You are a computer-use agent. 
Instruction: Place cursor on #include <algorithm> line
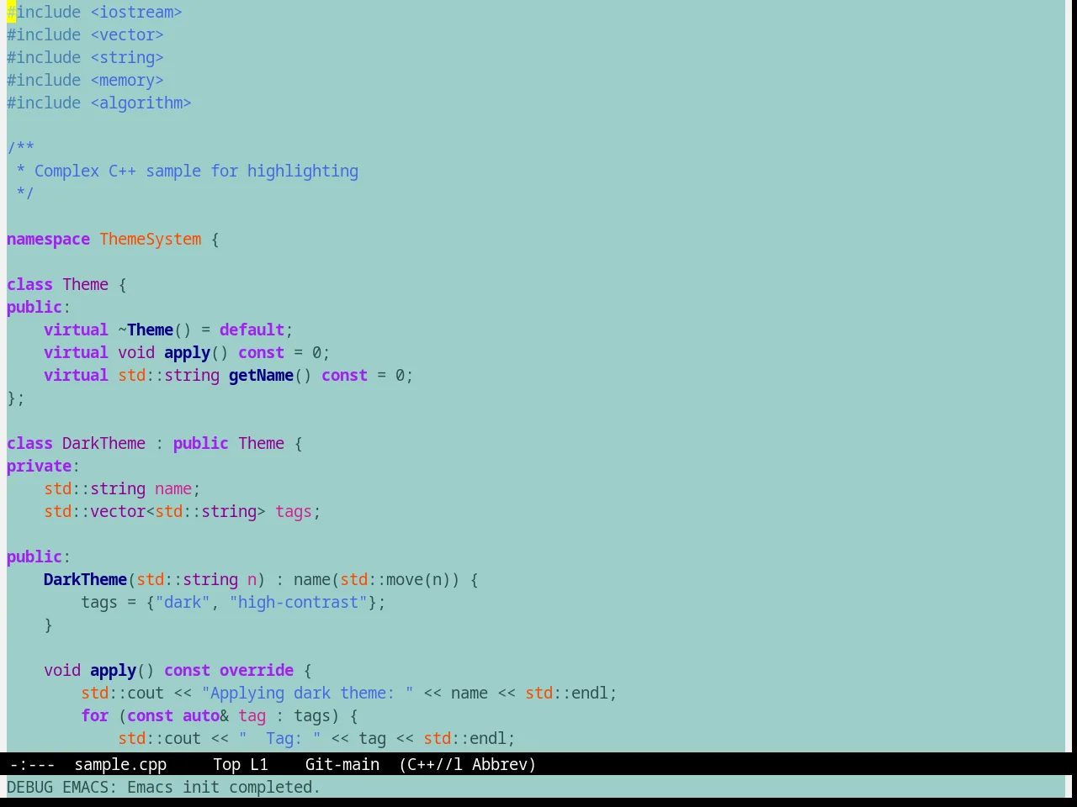(99, 103)
